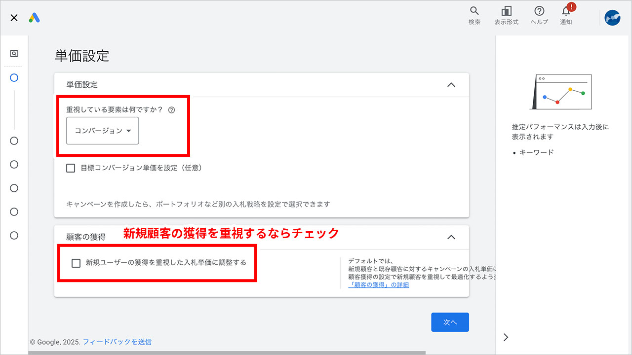Image resolution: width=632 pixels, height=355 pixels.
Task: Close the campaign setup with the X
Action: 13,17
